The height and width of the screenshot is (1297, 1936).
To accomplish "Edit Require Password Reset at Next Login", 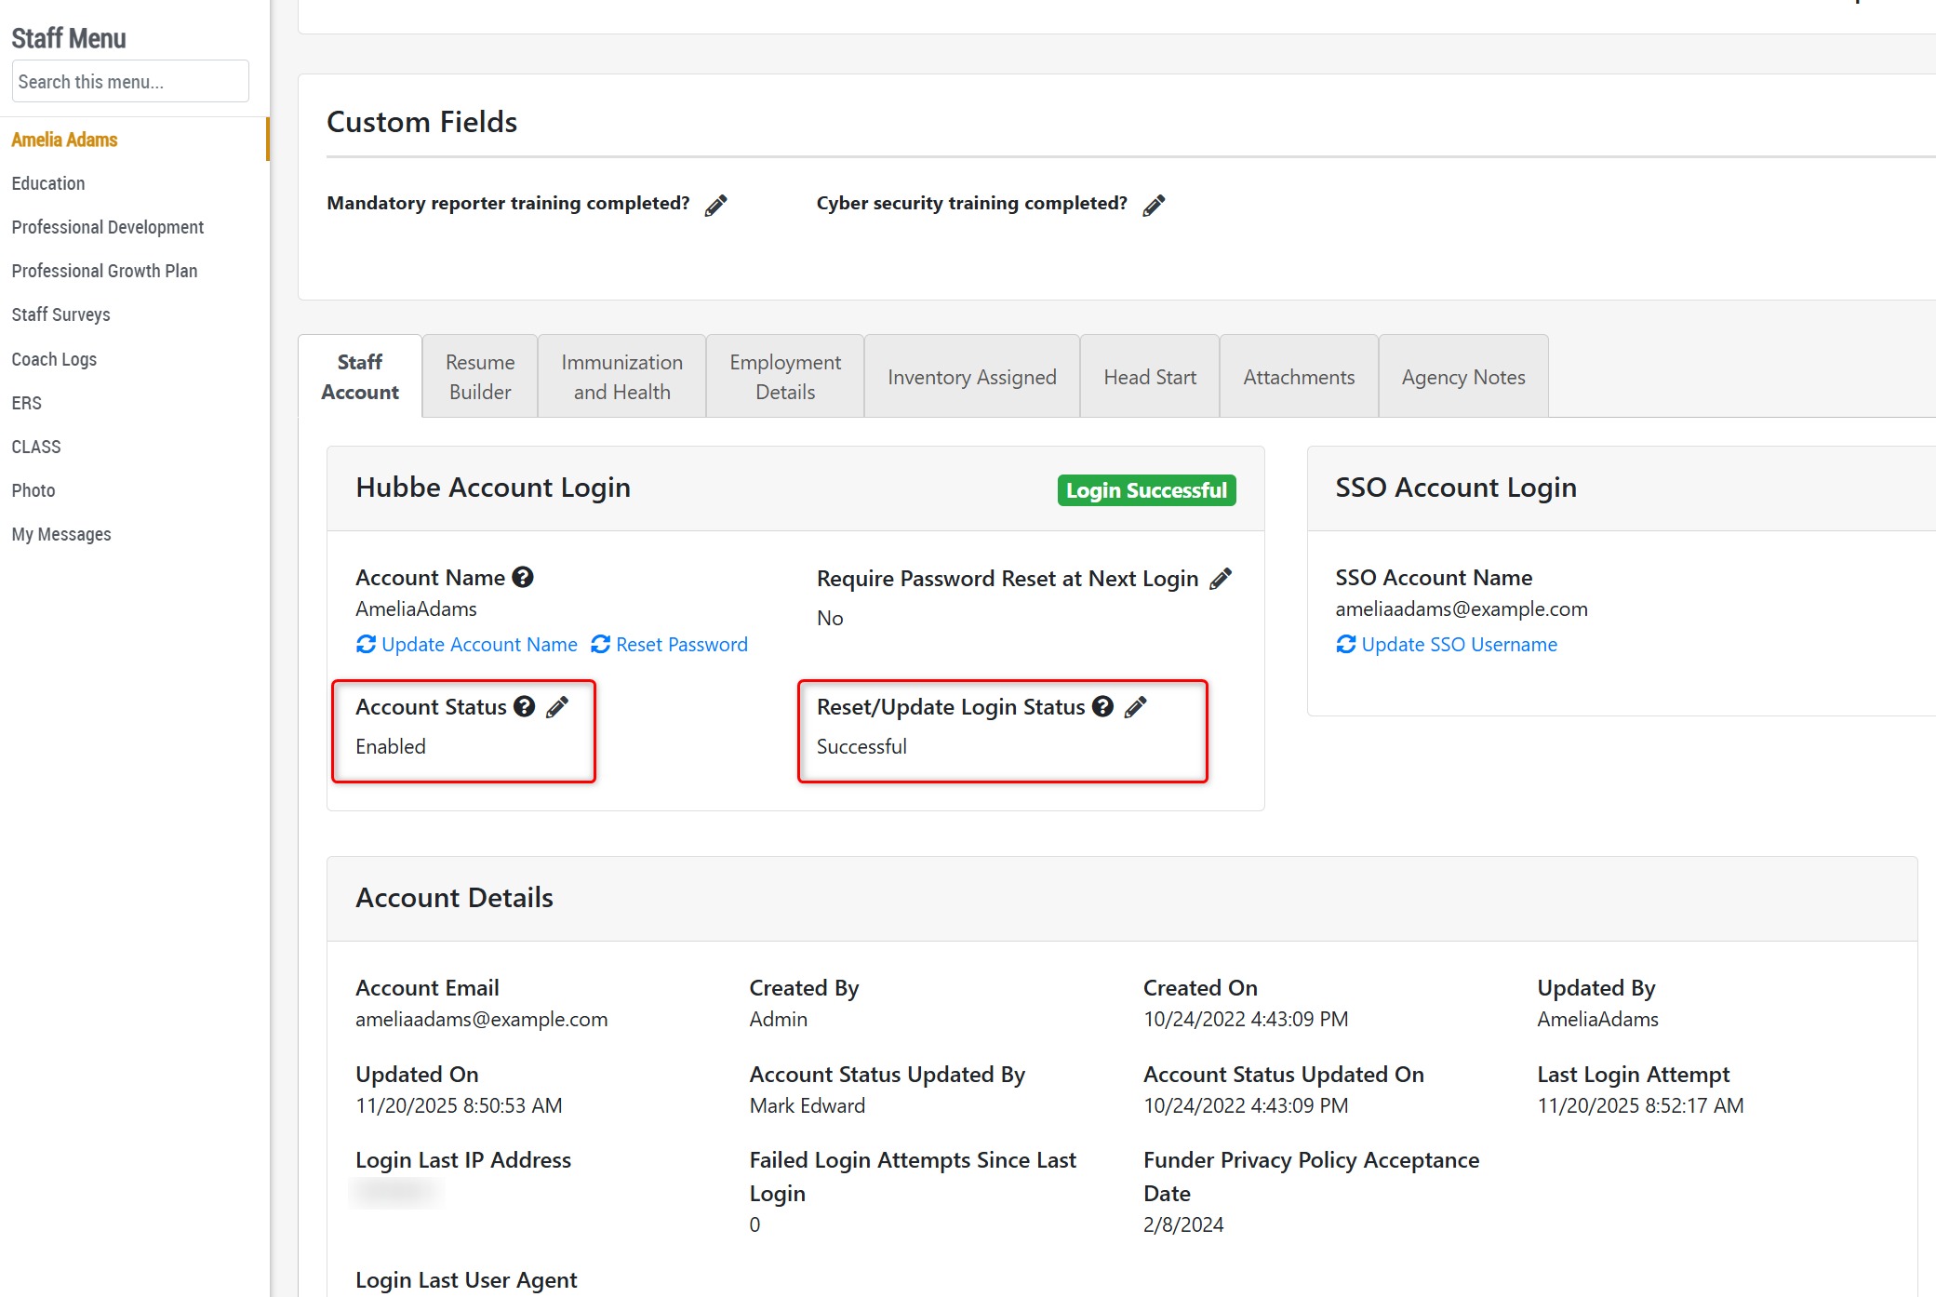I will [x=1221, y=579].
